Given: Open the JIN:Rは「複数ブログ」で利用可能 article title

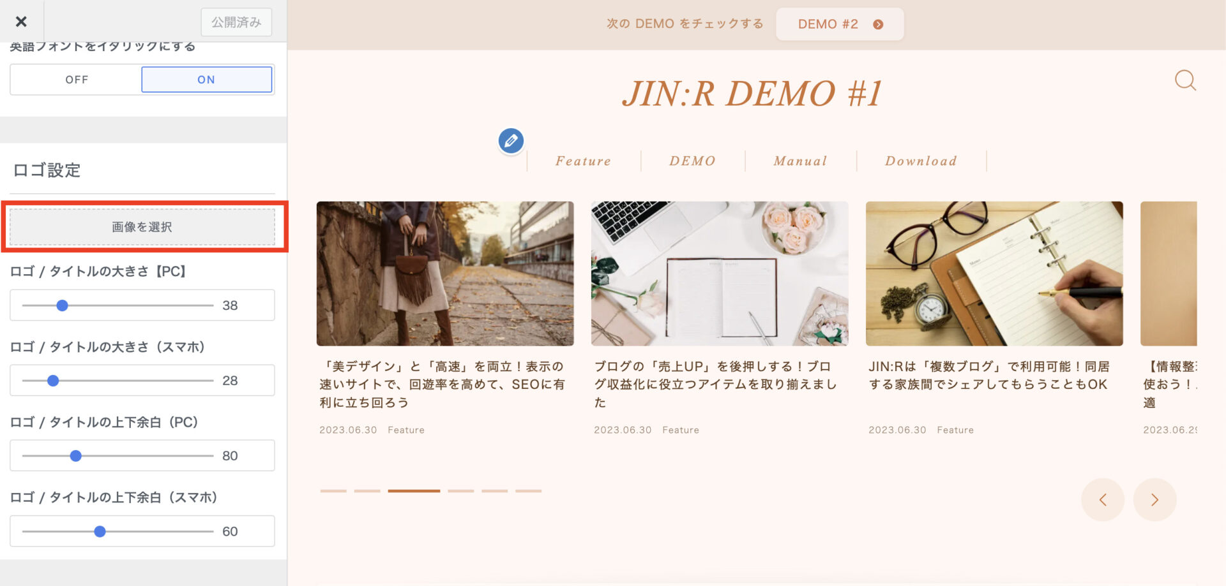Looking at the screenshot, I should pyautogui.click(x=989, y=376).
